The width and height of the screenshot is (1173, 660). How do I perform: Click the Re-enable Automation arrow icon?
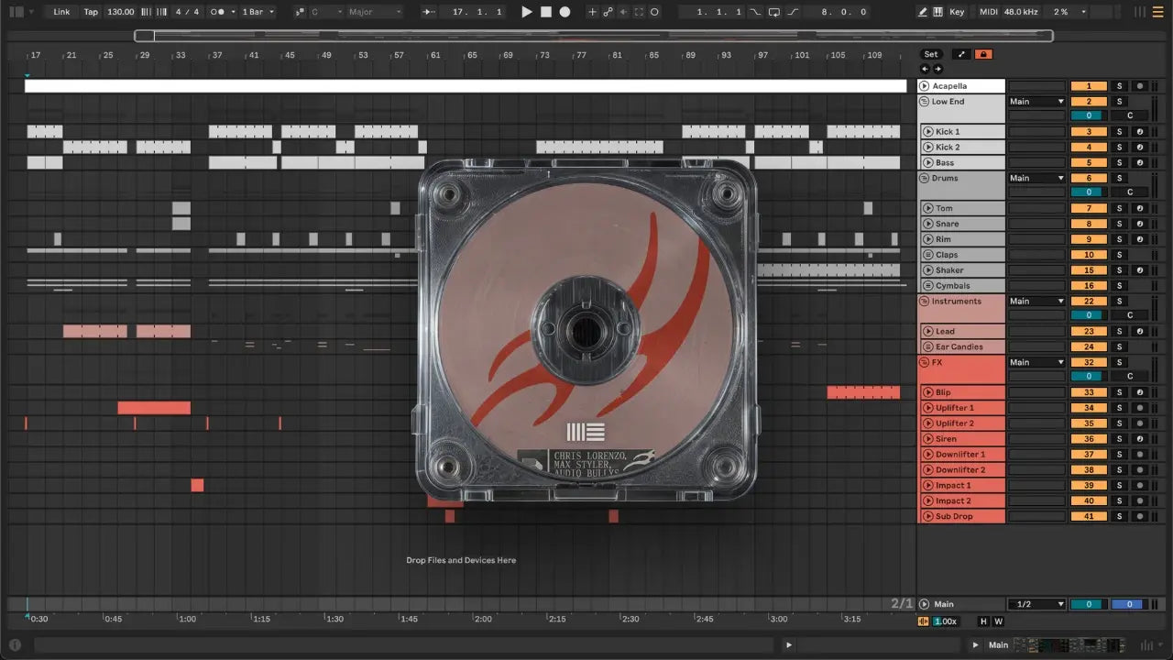pos(623,12)
